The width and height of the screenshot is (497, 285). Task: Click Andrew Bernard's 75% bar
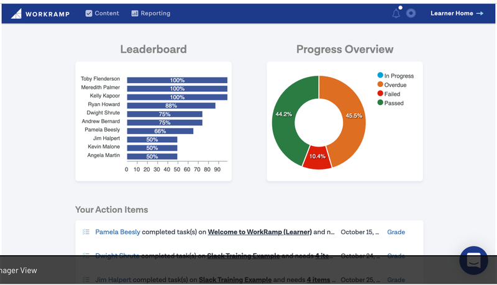pos(165,122)
